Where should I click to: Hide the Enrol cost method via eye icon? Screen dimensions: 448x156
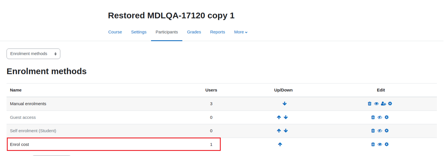click(x=380, y=144)
